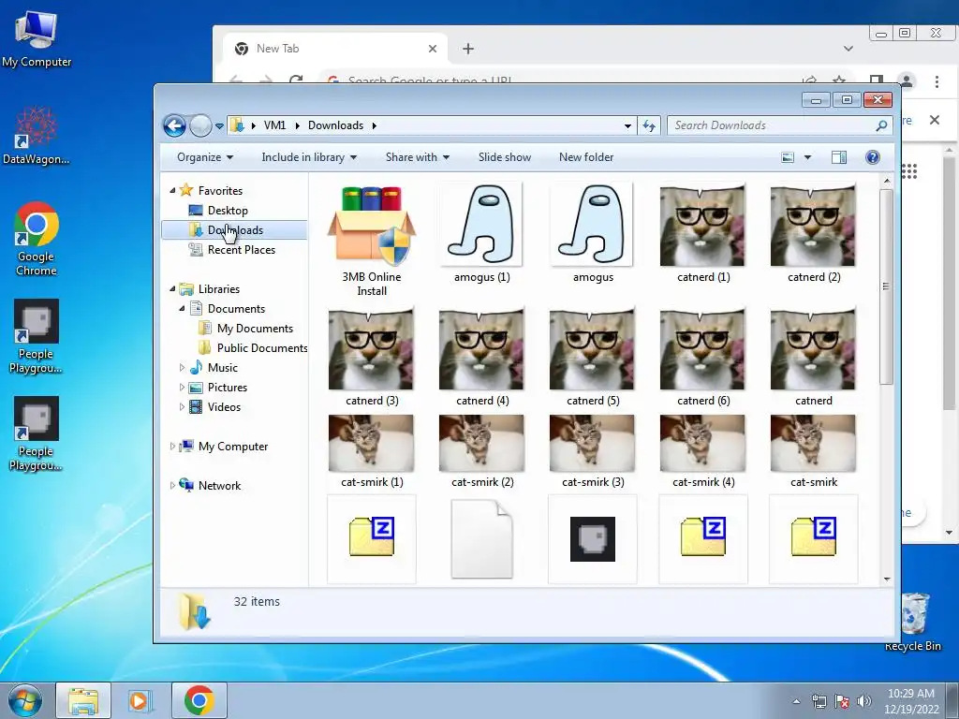Screen dimensions: 959x719
Task: Open My Computer desktop icon
Action: click(x=37, y=38)
